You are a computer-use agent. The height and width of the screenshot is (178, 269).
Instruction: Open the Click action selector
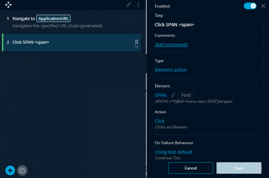[x=160, y=121]
